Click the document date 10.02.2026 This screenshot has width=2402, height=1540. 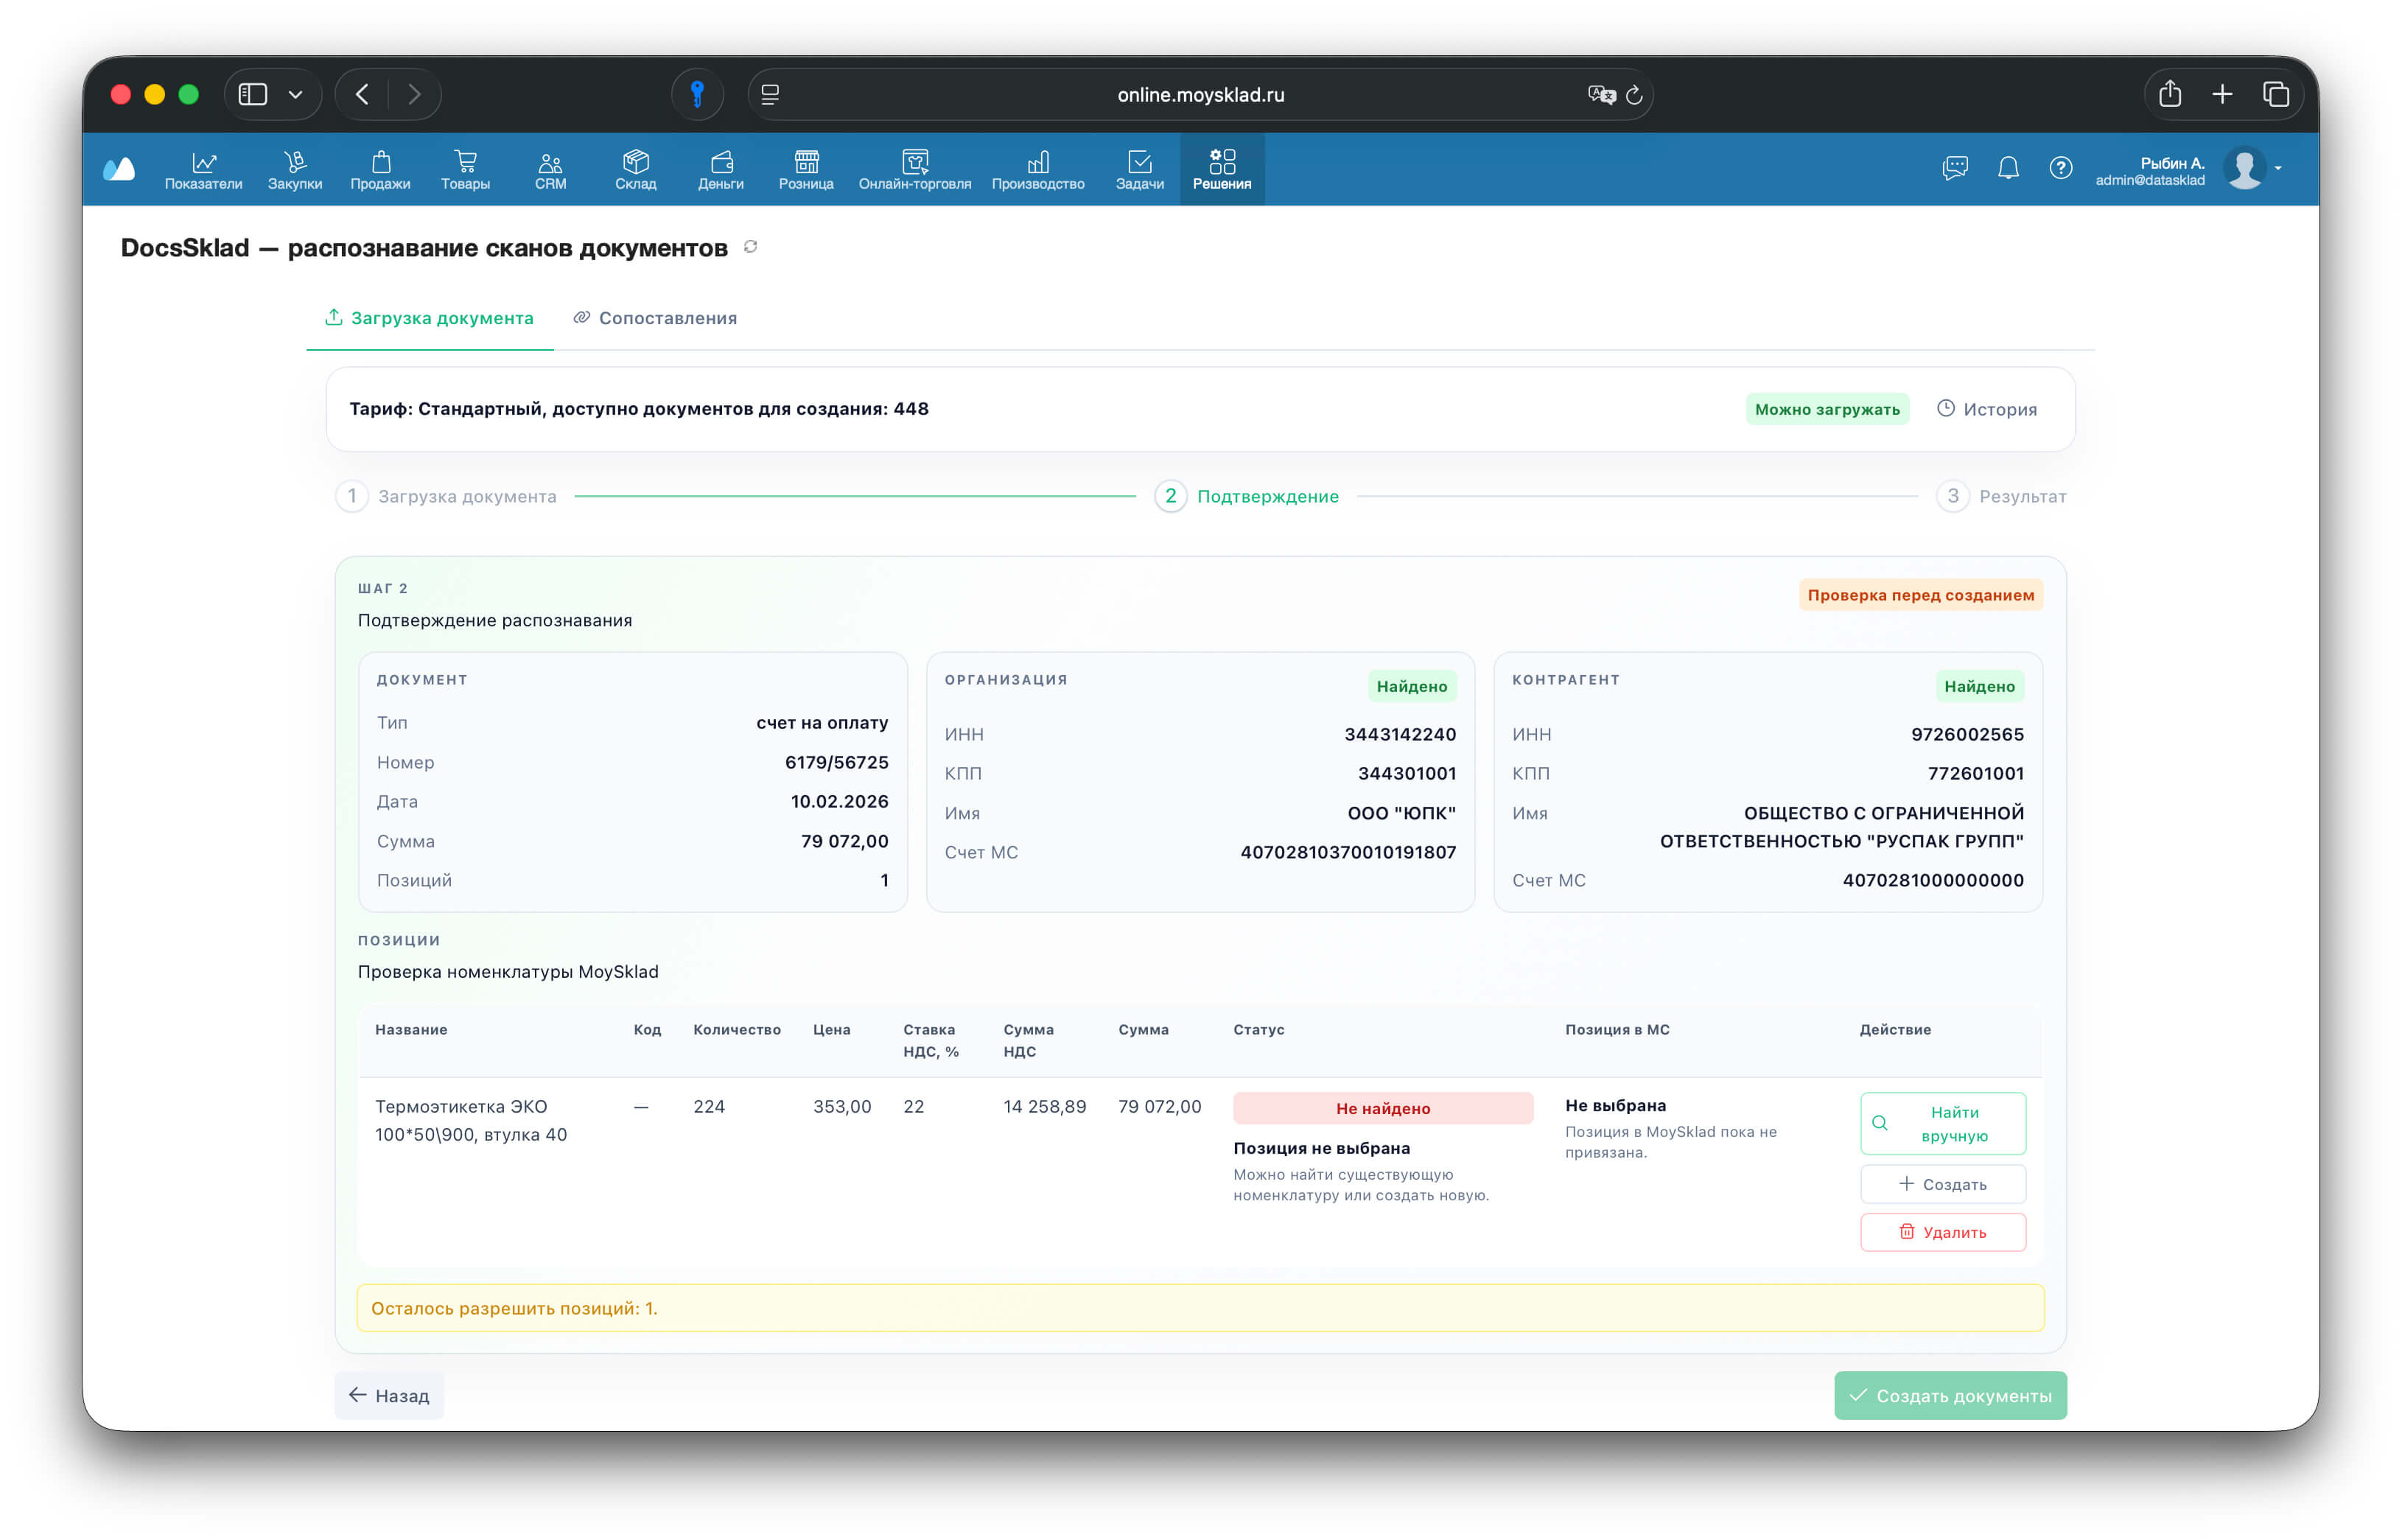click(840, 801)
